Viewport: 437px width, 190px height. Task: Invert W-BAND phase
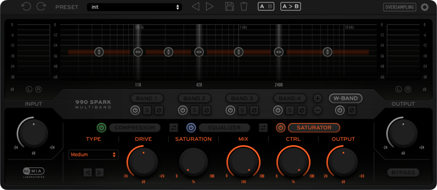pos(352,110)
